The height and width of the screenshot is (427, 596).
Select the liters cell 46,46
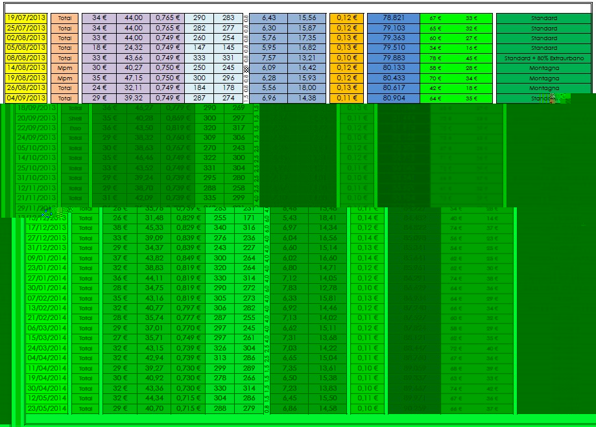pyautogui.click(x=144, y=158)
